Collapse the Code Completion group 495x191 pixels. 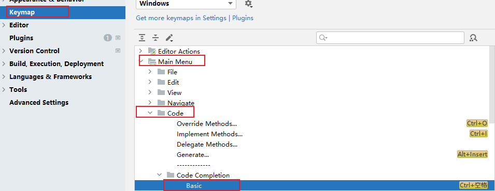160,175
